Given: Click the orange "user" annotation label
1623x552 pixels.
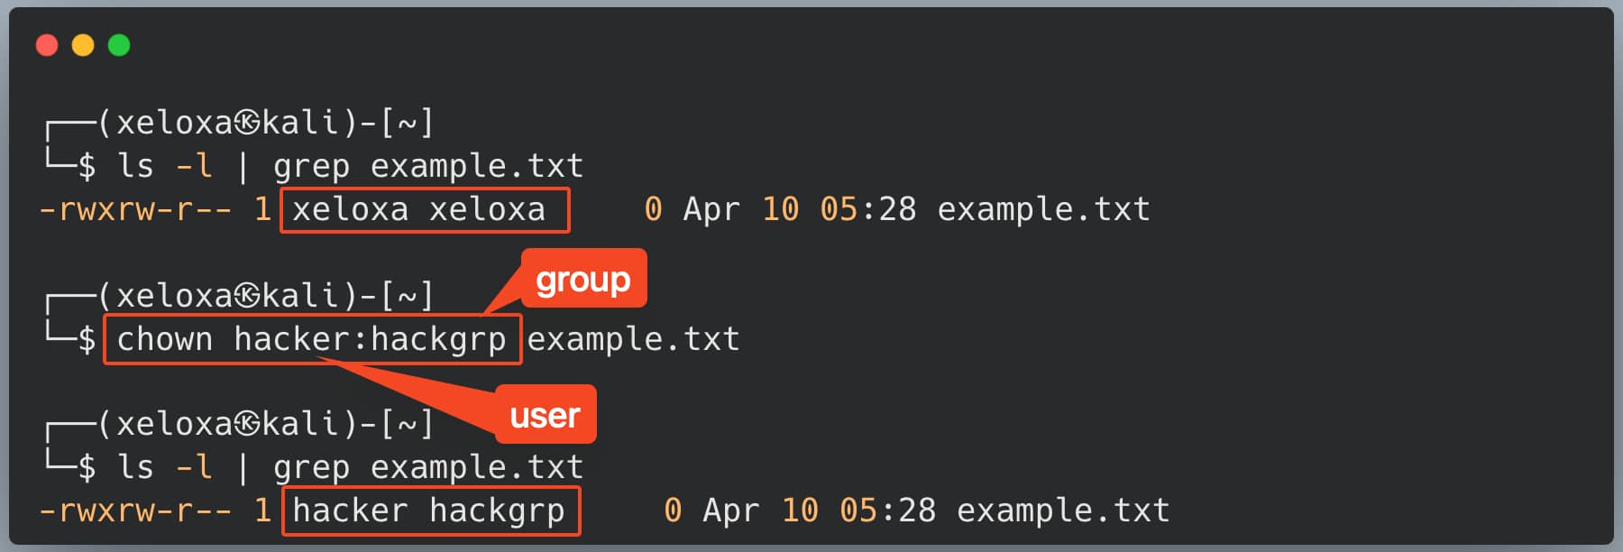Looking at the screenshot, I should [x=546, y=415].
